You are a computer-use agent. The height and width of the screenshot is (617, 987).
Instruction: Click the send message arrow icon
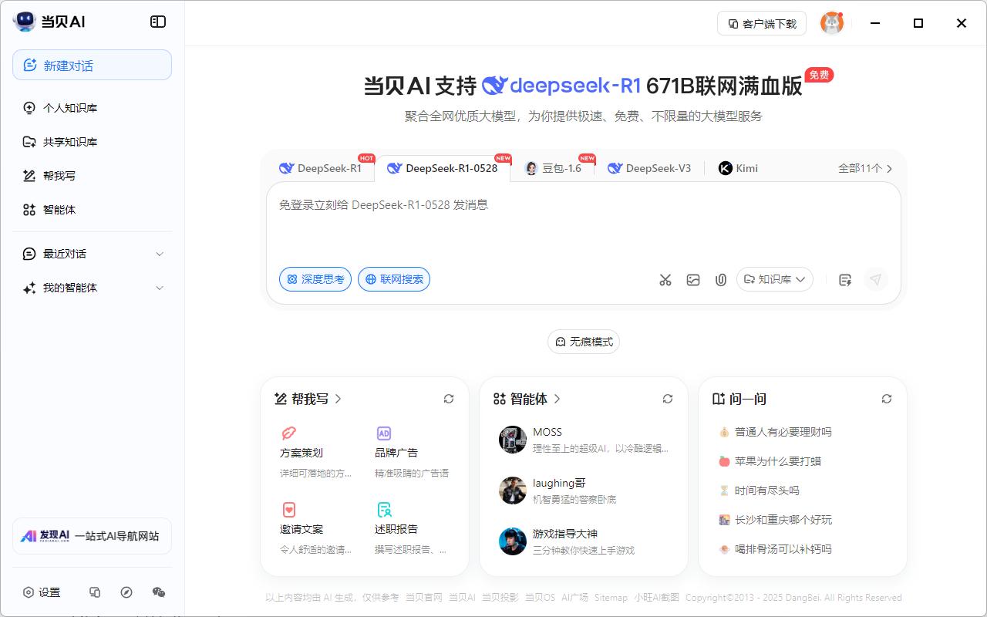[x=875, y=279]
